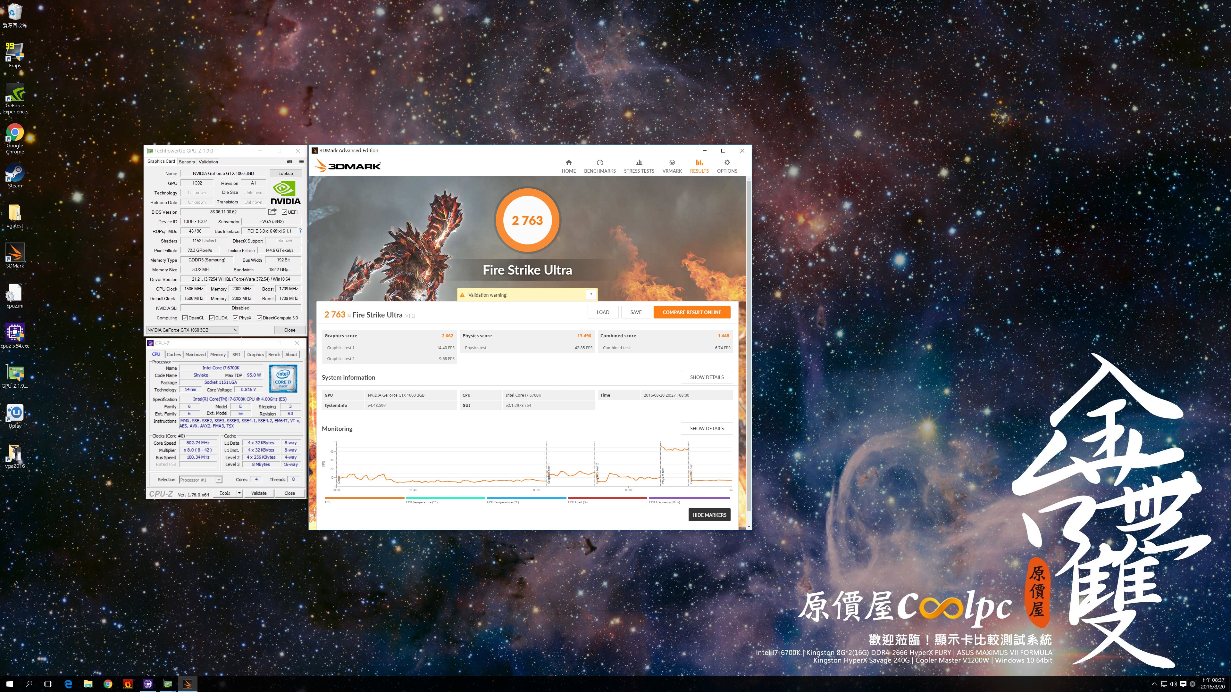Click the GPU-Z screenshot camera icon

289,161
